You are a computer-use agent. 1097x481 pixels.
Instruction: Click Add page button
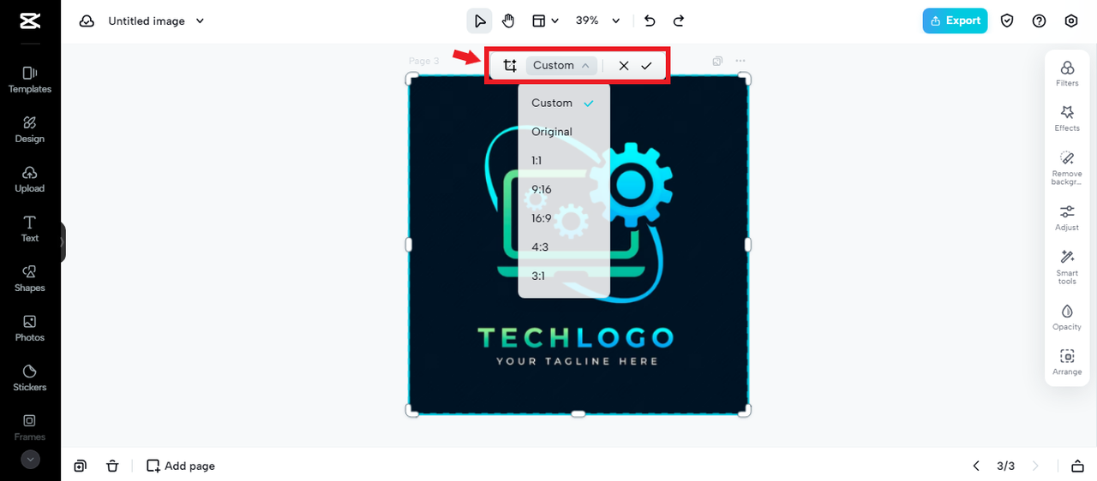[x=181, y=466]
